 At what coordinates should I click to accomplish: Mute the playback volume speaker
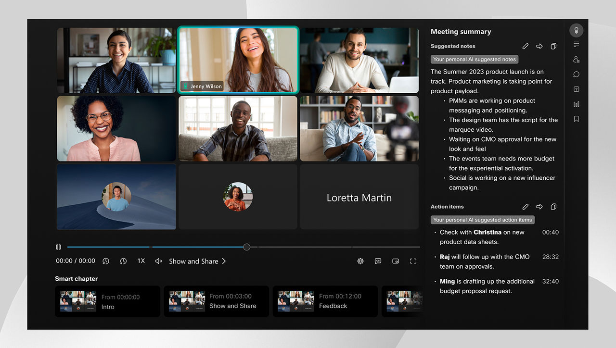coord(158,261)
